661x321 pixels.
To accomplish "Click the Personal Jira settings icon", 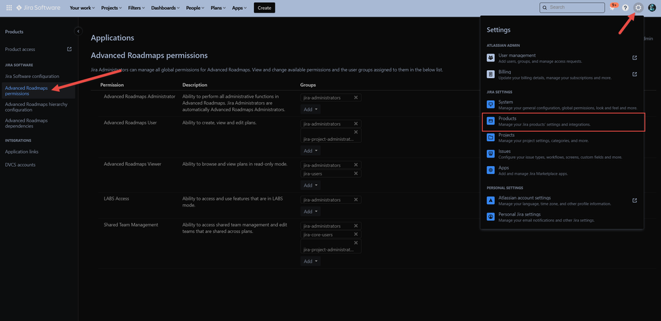I will click(491, 217).
